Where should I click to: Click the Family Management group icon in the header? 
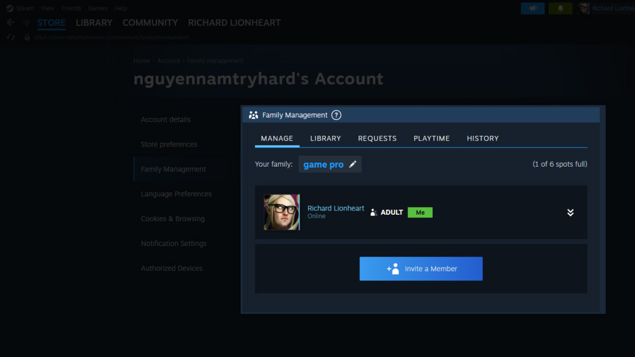pos(253,115)
